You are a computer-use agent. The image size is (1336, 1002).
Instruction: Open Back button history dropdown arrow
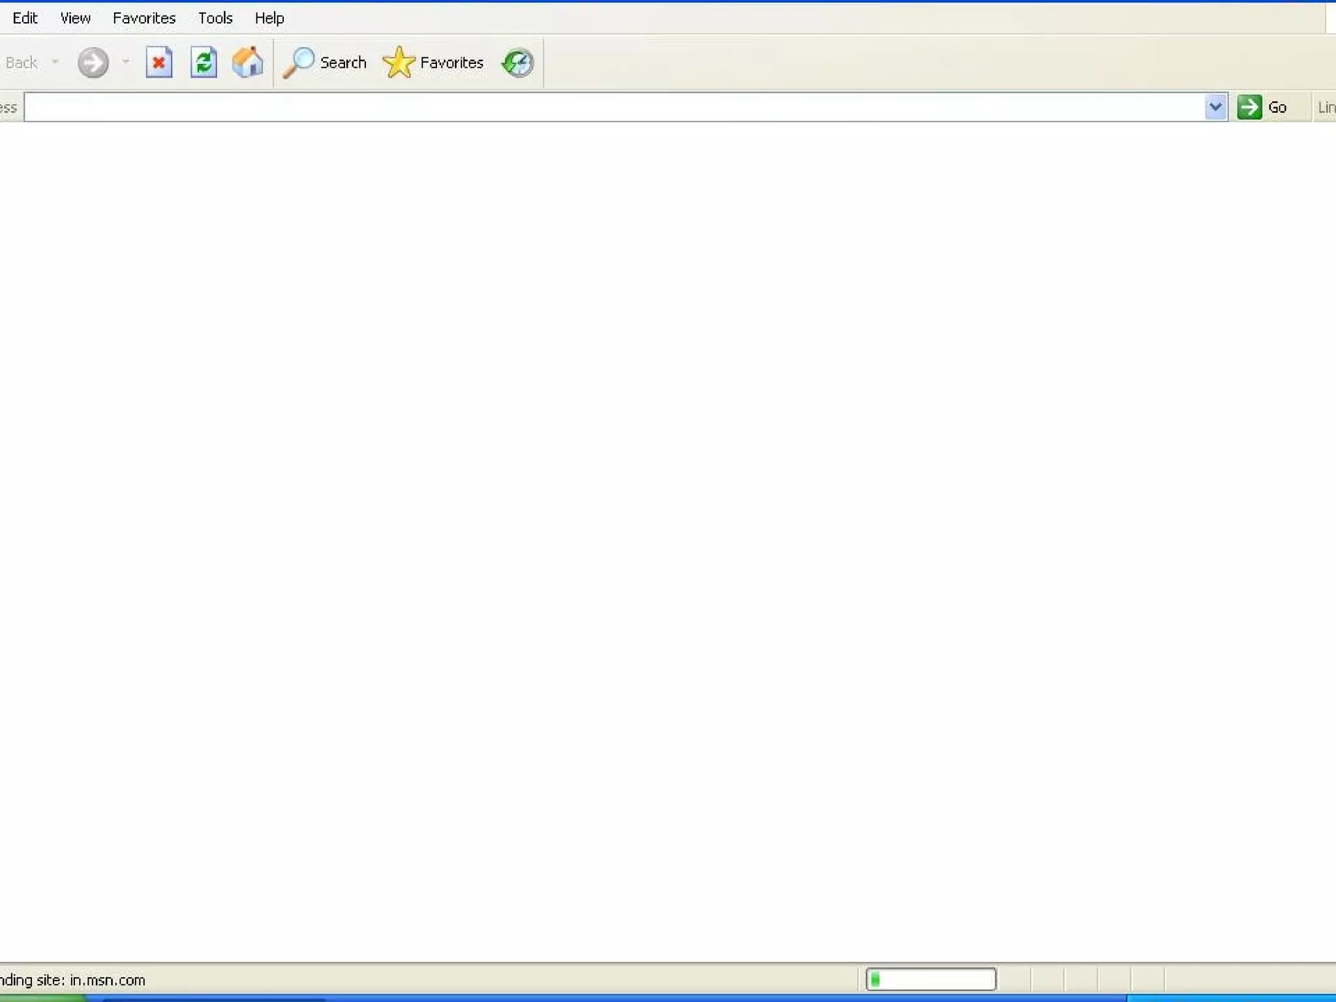[x=55, y=63]
